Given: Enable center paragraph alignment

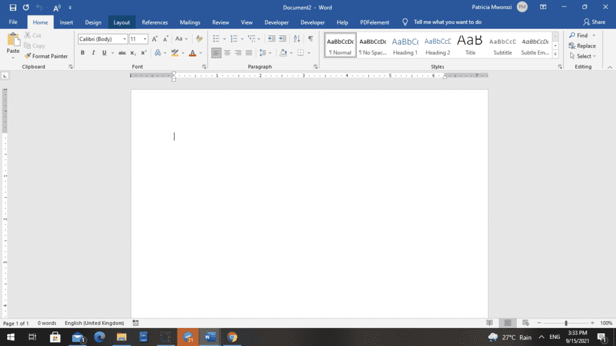Looking at the screenshot, I should tap(227, 52).
